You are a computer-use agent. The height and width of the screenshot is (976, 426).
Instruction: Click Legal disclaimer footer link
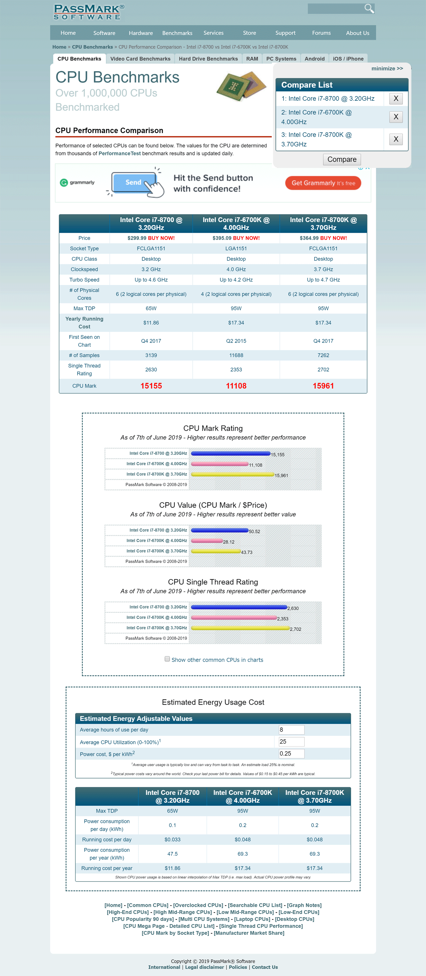[204, 967]
